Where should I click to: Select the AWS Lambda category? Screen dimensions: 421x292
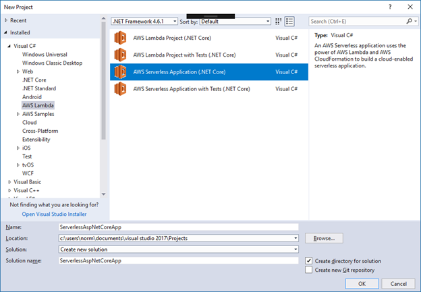pyautogui.click(x=38, y=105)
